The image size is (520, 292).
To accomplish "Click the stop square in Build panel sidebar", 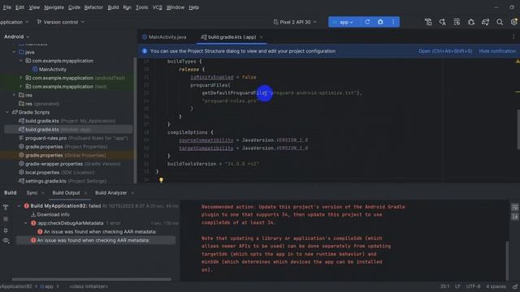I will coord(6,219).
